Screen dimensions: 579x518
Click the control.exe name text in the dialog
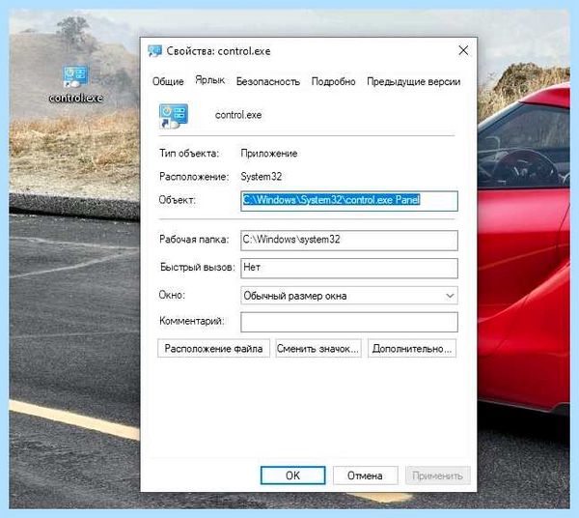(x=238, y=115)
